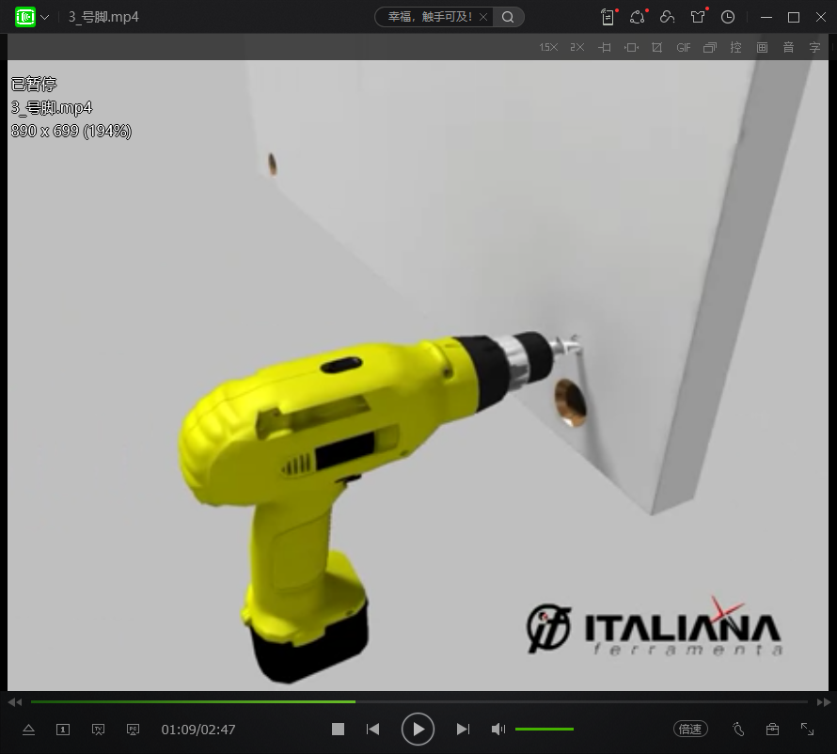
Task: Set playback speed to 1.5X
Action: 548,48
